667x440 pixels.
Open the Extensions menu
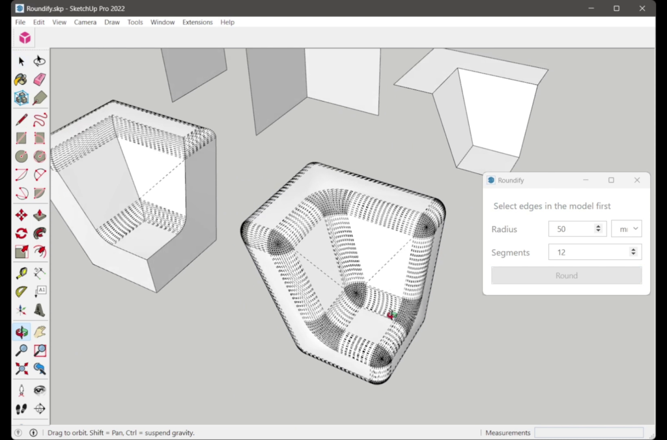coord(197,22)
